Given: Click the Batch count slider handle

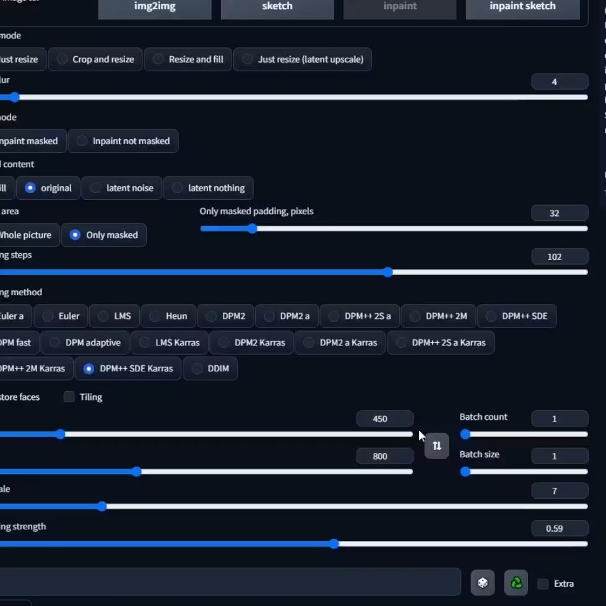Looking at the screenshot, I should (x=465, y=435).
